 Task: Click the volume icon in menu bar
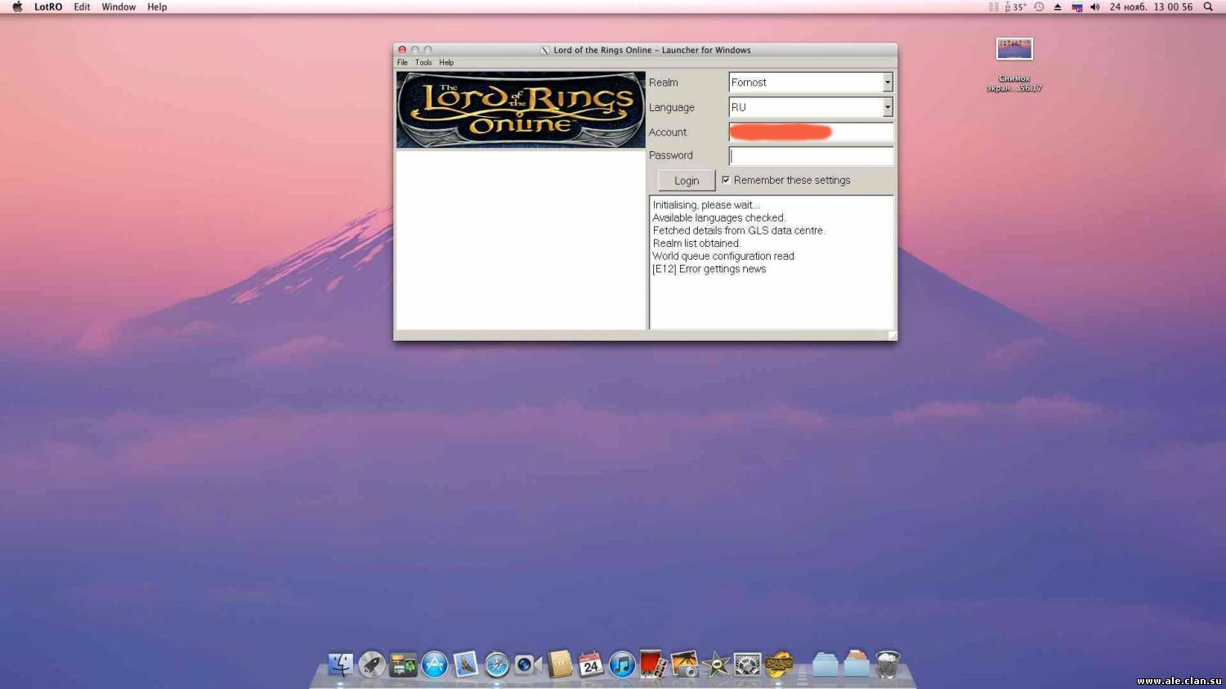1095,7
